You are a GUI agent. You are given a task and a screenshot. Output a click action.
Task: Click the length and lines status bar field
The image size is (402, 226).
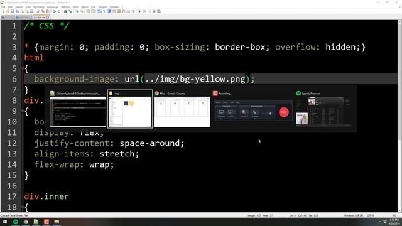tap(260, 215)
